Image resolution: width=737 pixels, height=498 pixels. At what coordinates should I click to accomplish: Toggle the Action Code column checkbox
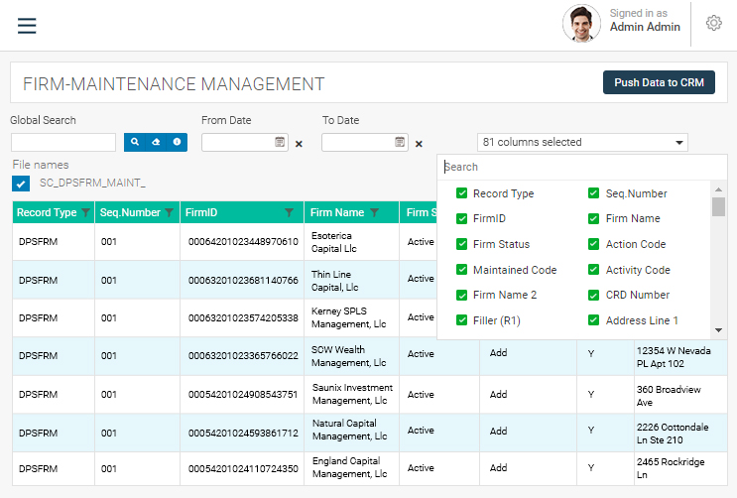click(593, 244)
